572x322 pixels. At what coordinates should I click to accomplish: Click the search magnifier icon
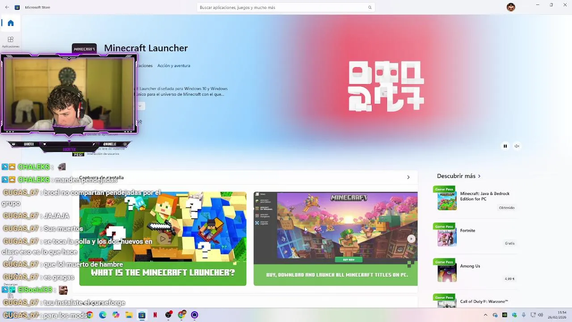point(370,7)
